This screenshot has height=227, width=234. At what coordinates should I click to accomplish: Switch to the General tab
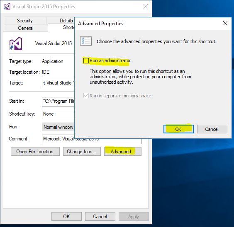point(26,28)
